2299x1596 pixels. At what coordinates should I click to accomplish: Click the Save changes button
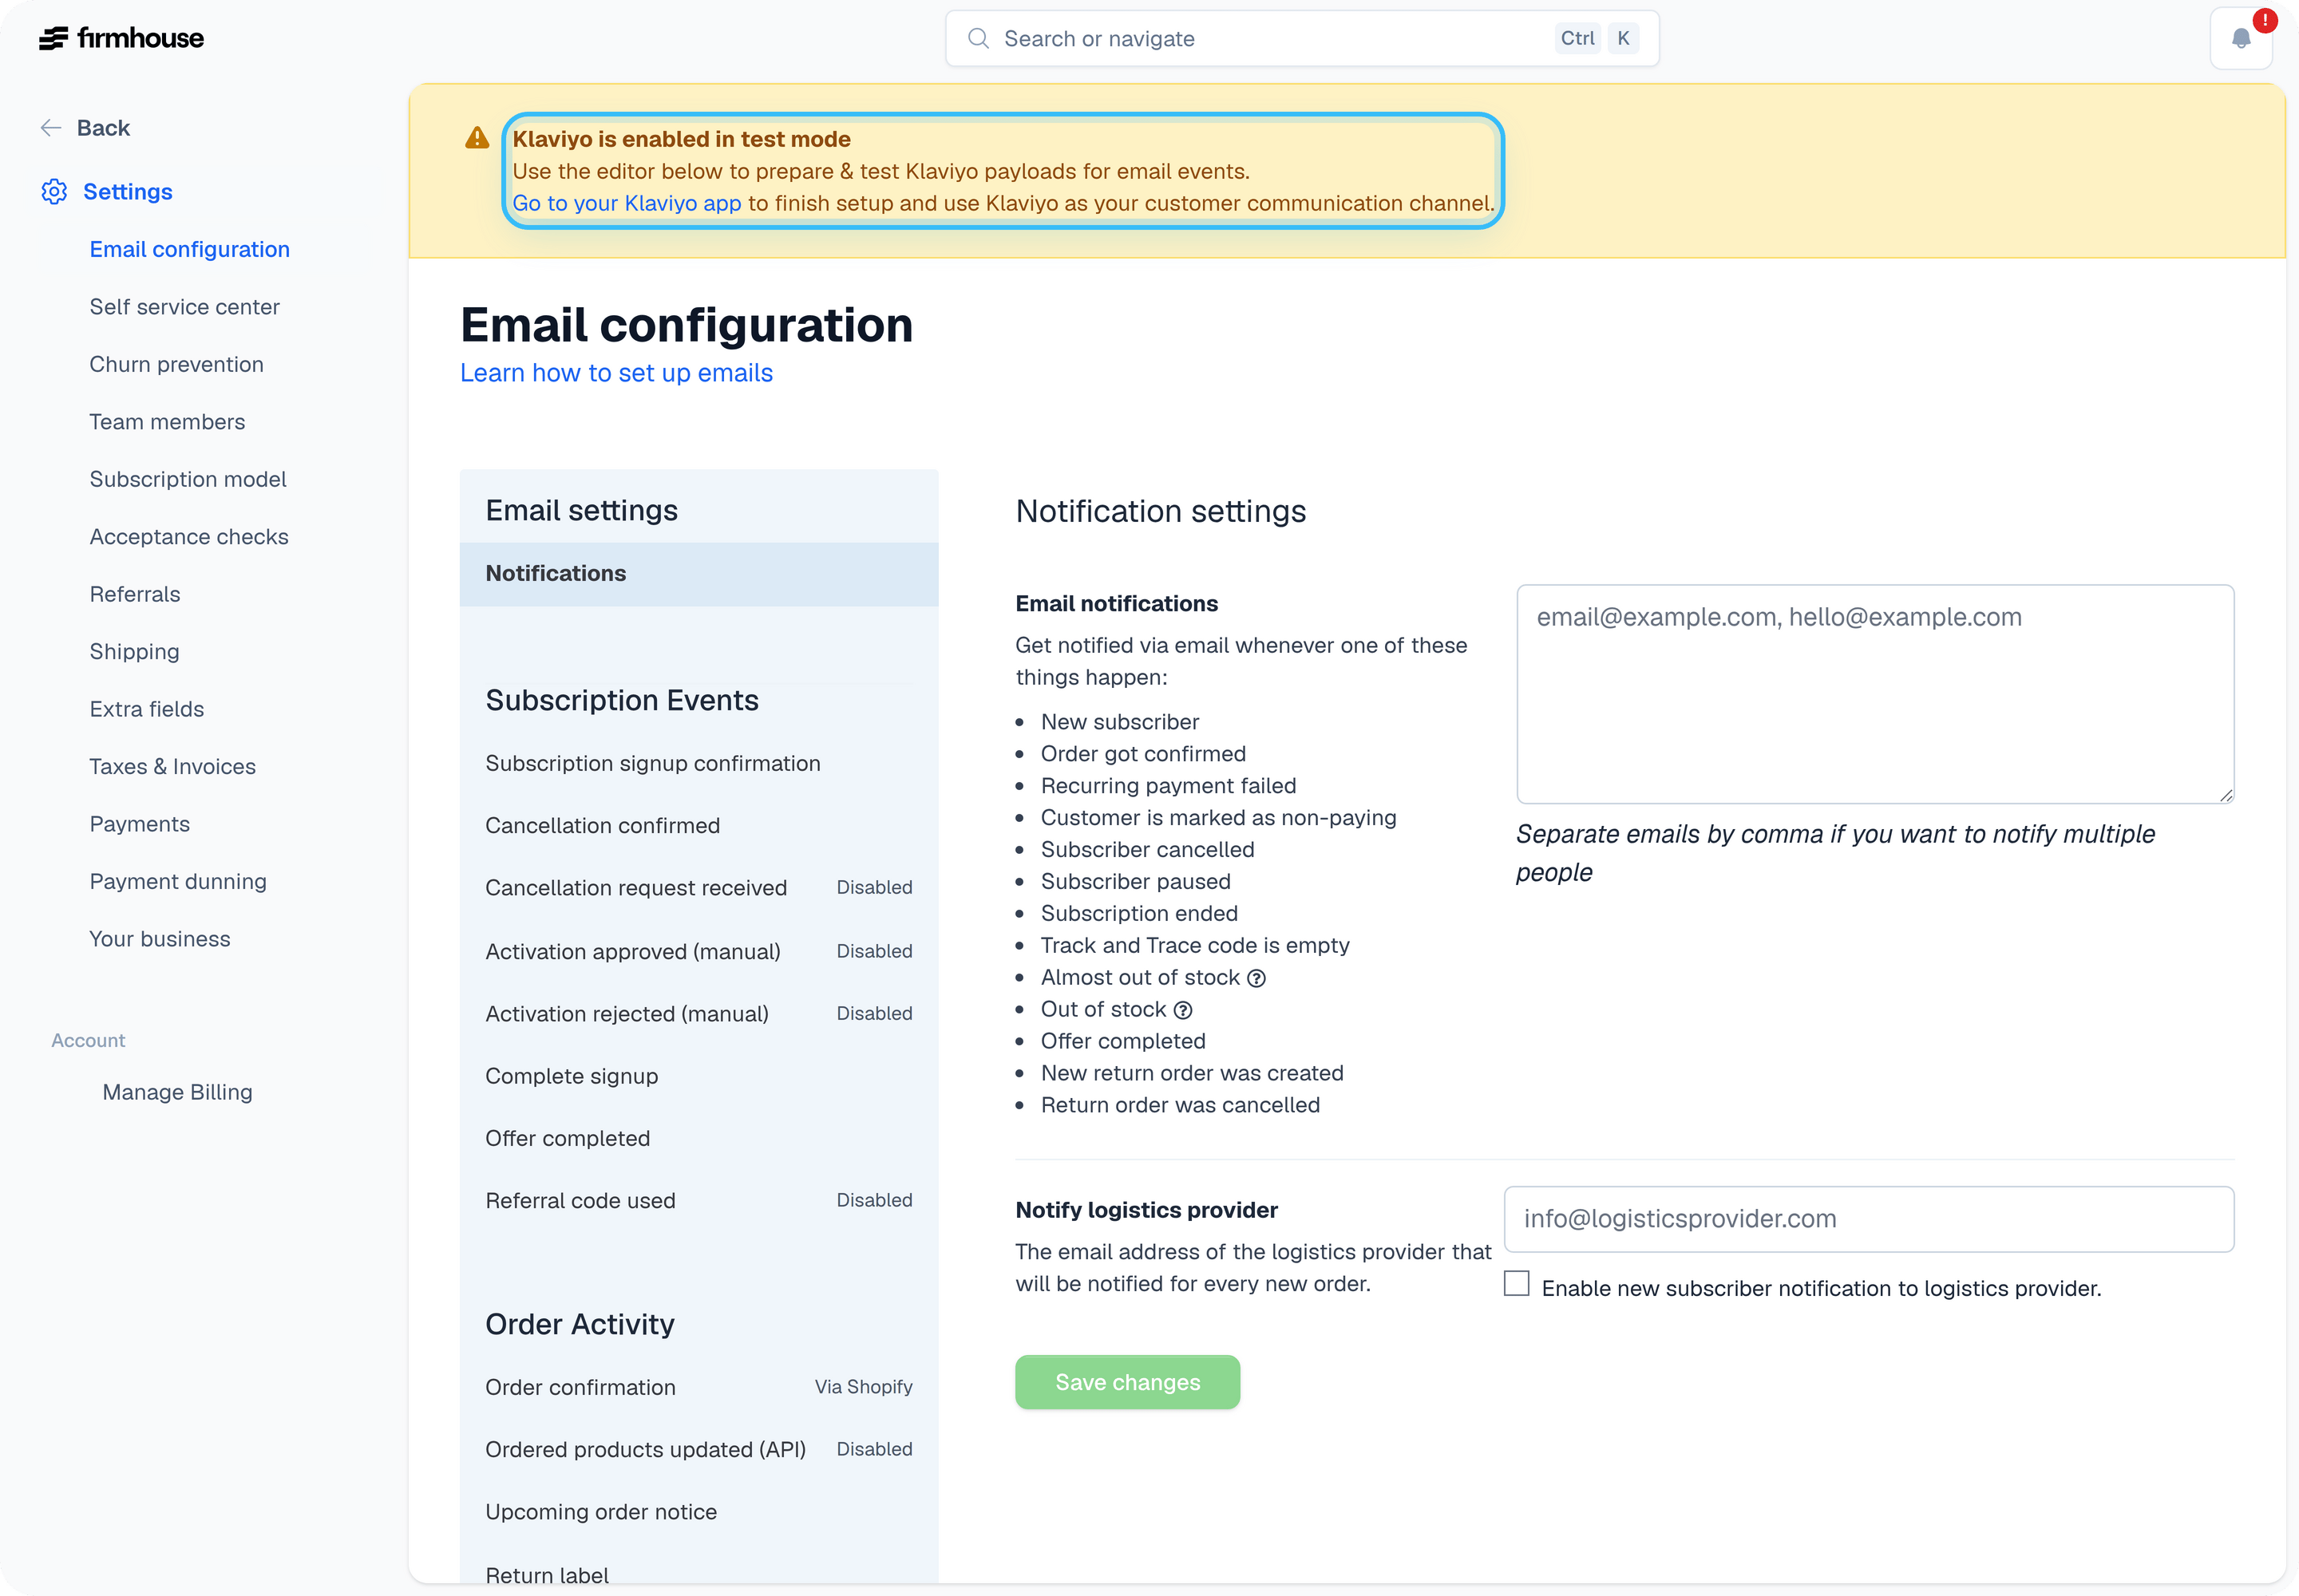click(x=1127, y=1382)
